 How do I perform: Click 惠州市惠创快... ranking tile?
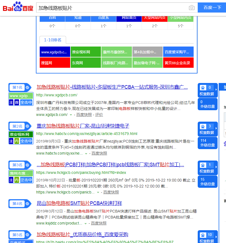tap(116, 52)
